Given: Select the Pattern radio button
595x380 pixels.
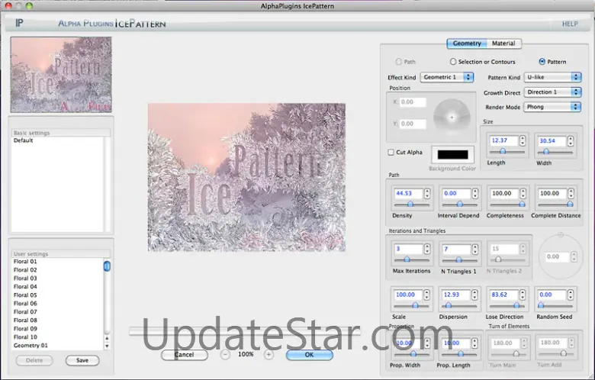Looking at the screenshot, I should [x=542, y=62].
